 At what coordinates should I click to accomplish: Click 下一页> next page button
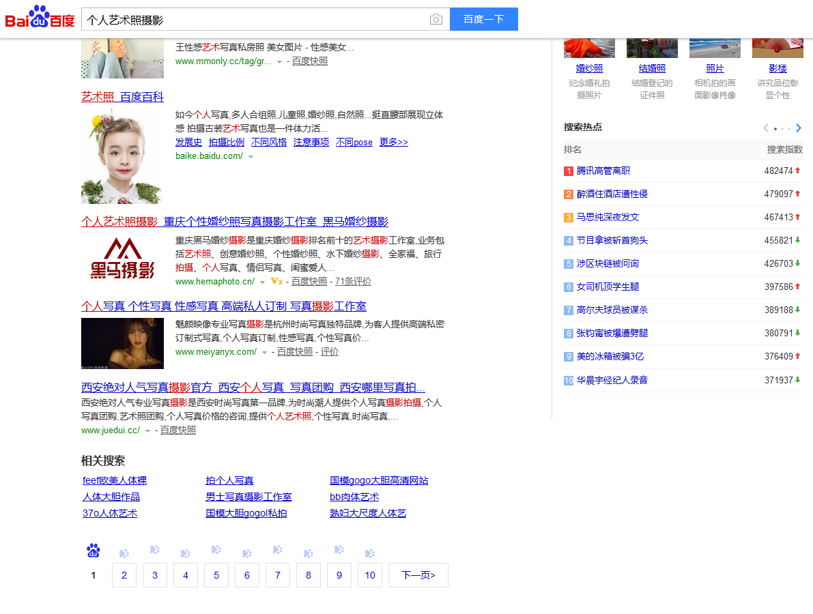click(x=418, y=575)
